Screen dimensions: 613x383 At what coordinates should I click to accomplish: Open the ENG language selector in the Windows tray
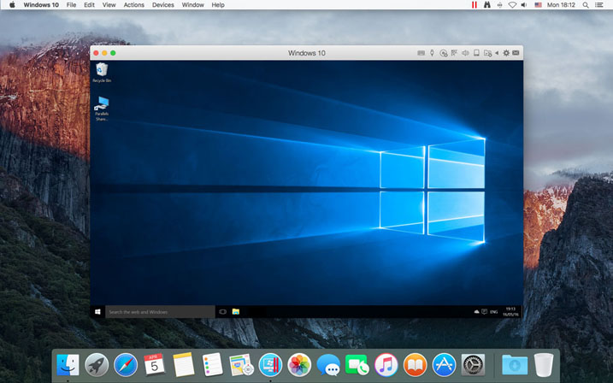[x=494, y=312]
